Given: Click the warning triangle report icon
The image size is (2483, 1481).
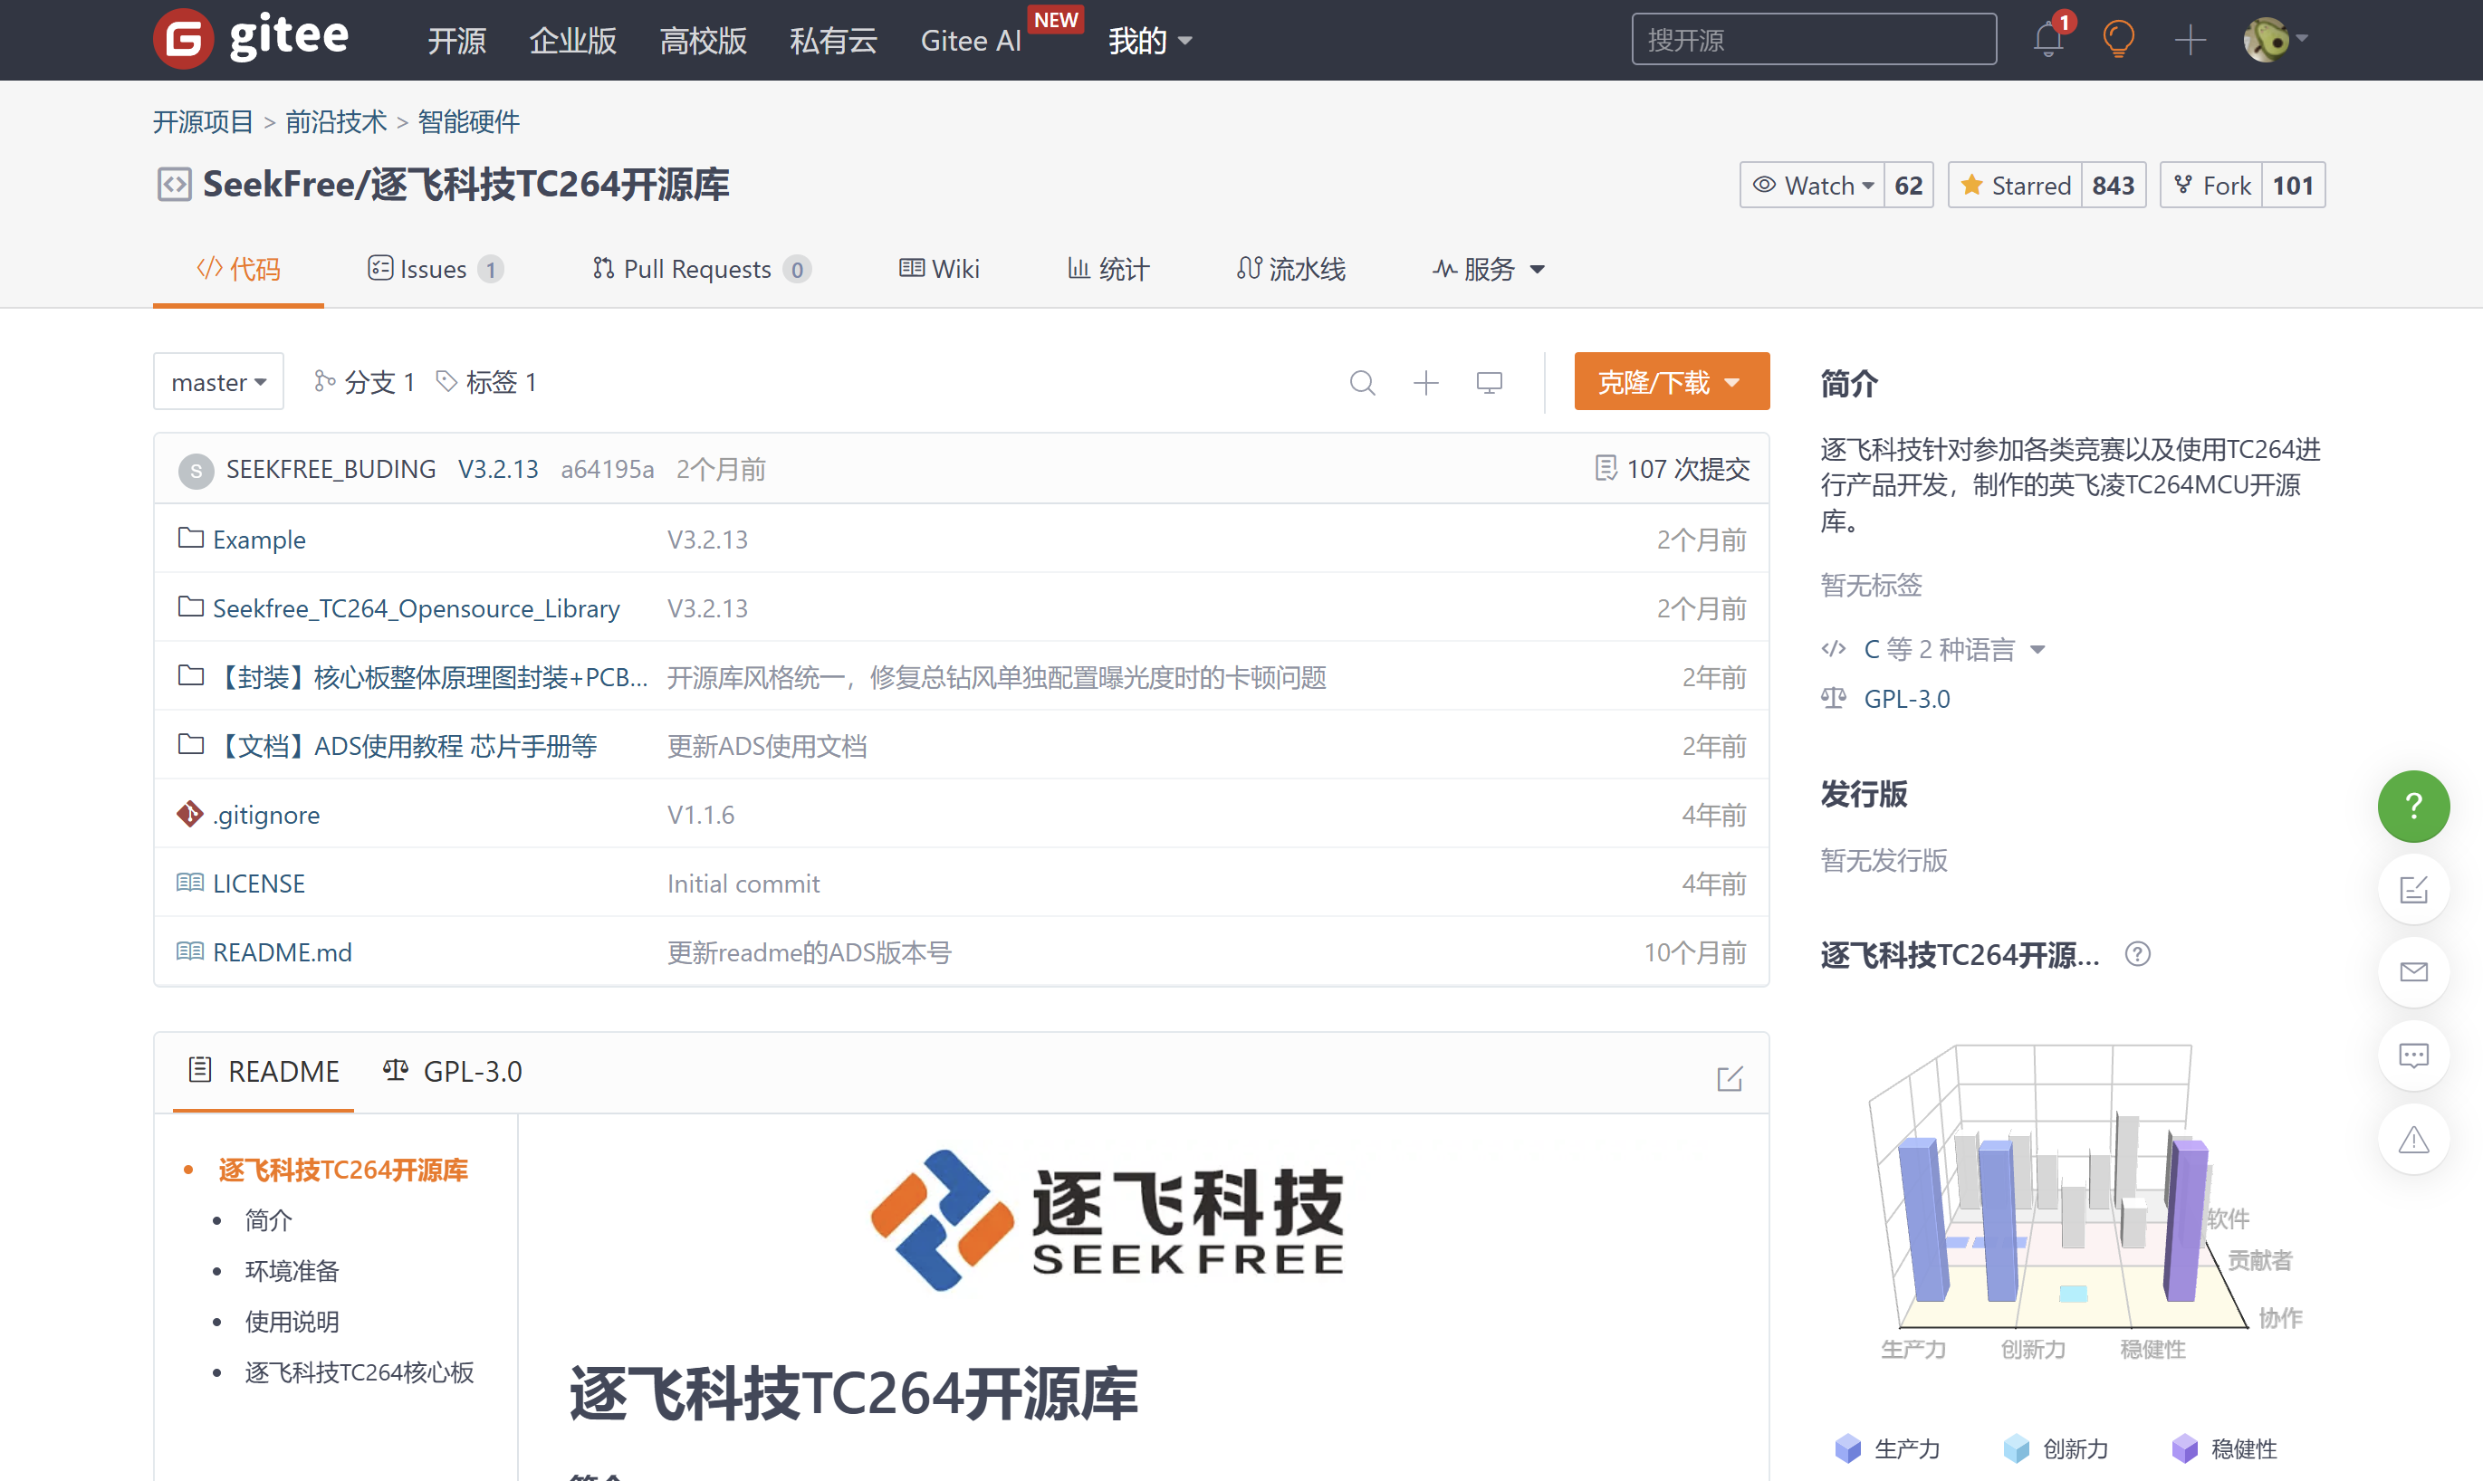Looking at the screenshot, I should (x=2412, y=1139).
